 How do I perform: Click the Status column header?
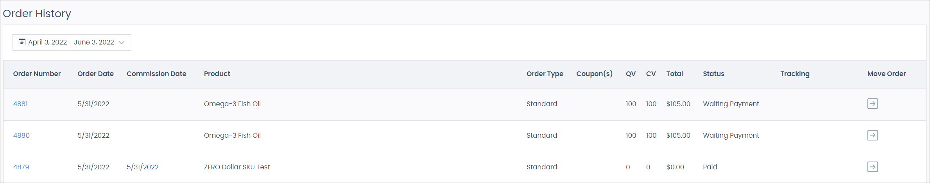coord(713,74)
